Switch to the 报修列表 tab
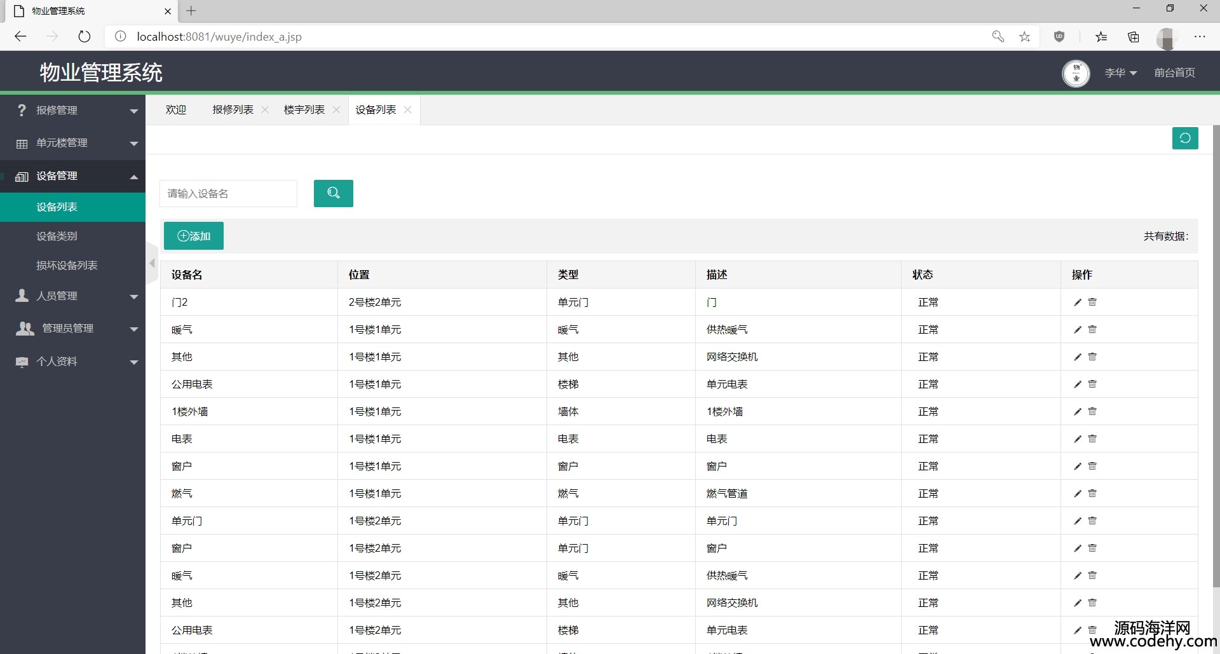The height and width of the screenshot is (654, 1220). tap(233, 110)
